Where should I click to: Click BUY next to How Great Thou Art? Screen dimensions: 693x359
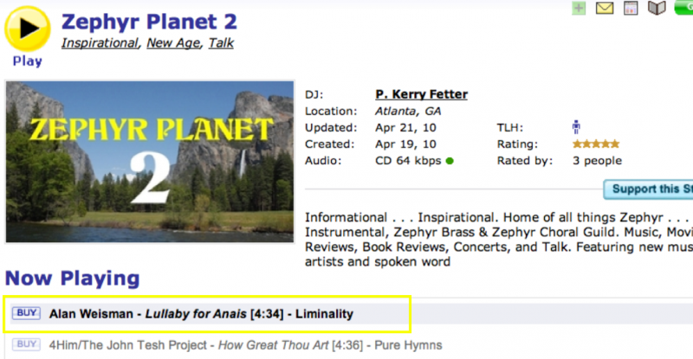[27, 344]
